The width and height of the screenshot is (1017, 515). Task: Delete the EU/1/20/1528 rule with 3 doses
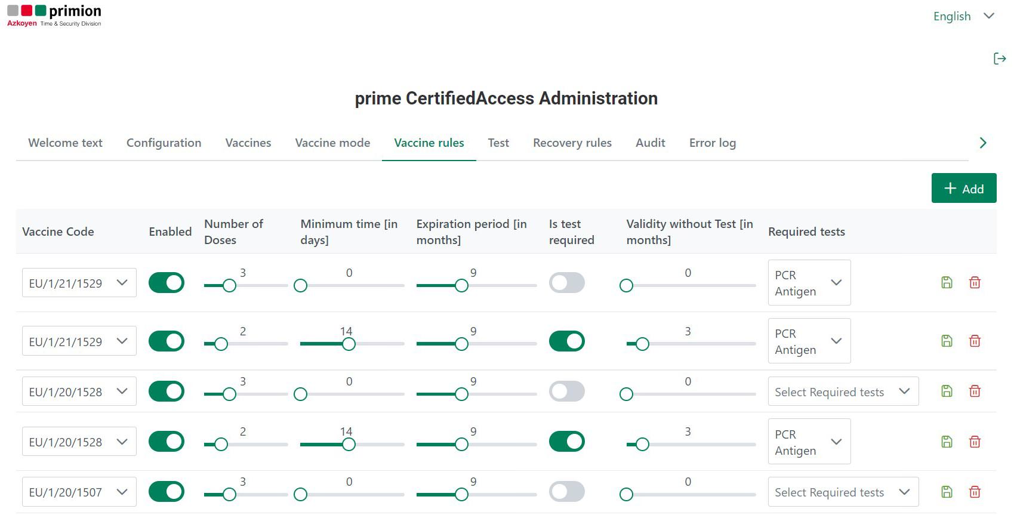pos(975,391)
